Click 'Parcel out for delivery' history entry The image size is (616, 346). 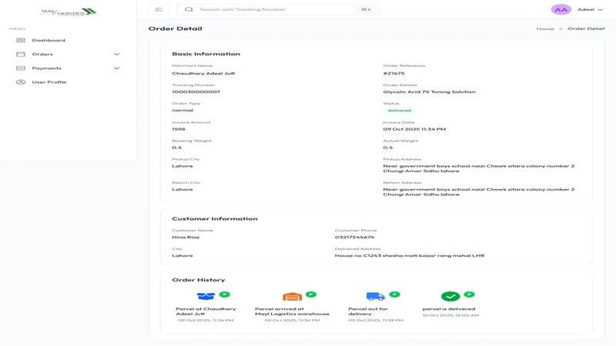(368, 311)
